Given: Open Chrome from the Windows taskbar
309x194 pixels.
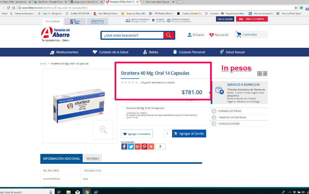Looking at the screenshot, I should (87, 192).
